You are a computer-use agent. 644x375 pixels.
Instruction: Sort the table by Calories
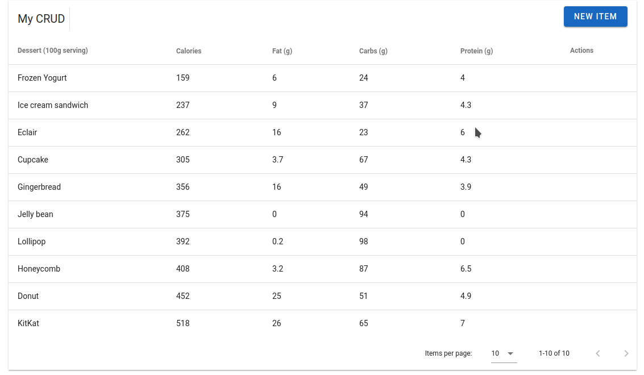tap(188, 51)
